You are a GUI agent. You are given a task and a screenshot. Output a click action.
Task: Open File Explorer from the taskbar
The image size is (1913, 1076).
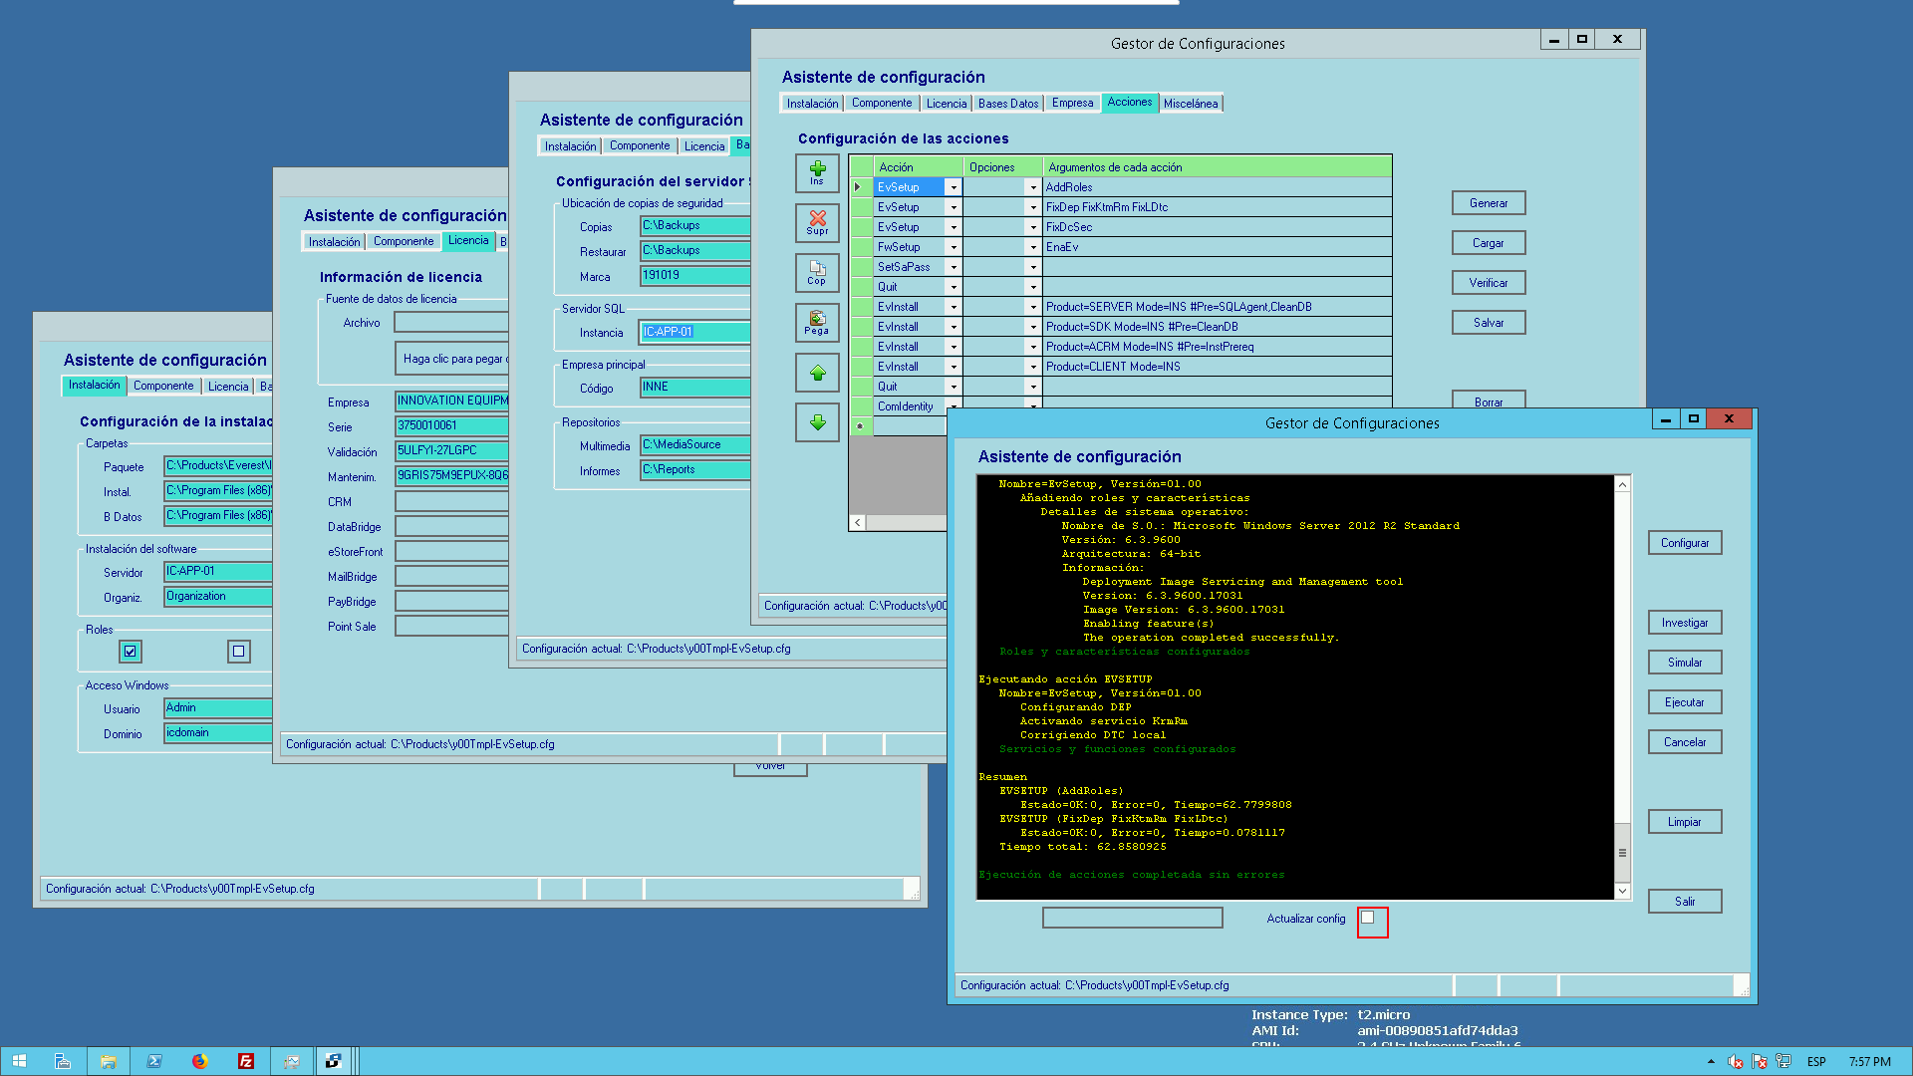click(109, 1061)
